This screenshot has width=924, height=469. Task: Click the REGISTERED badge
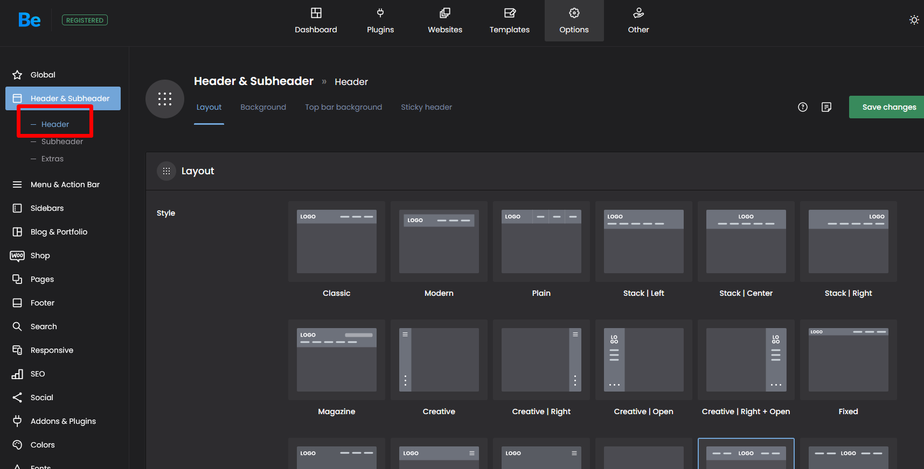coord(85,20)
